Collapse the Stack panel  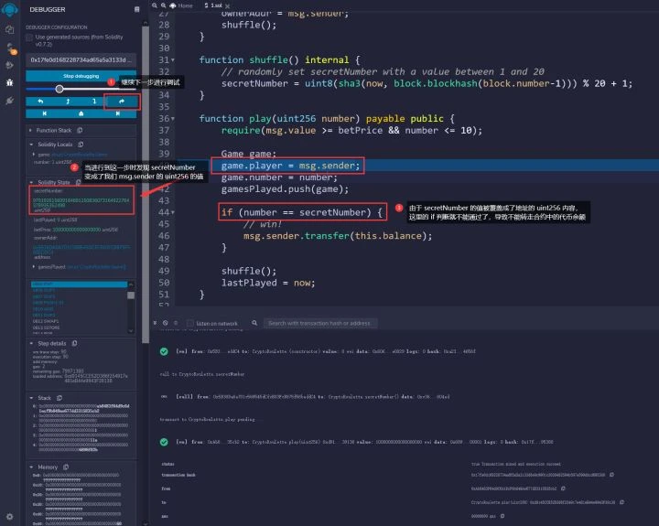tap(31, 397)
